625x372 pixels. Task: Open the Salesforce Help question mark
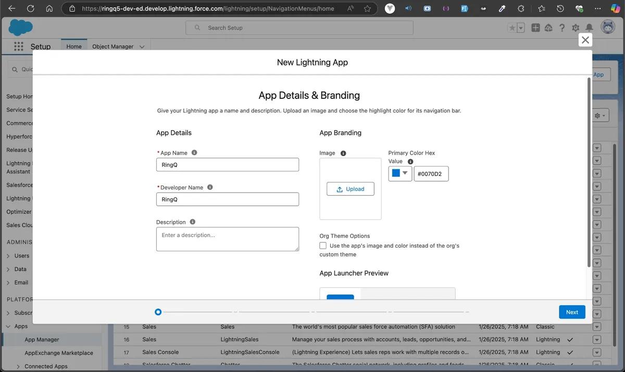pos(562,28)
